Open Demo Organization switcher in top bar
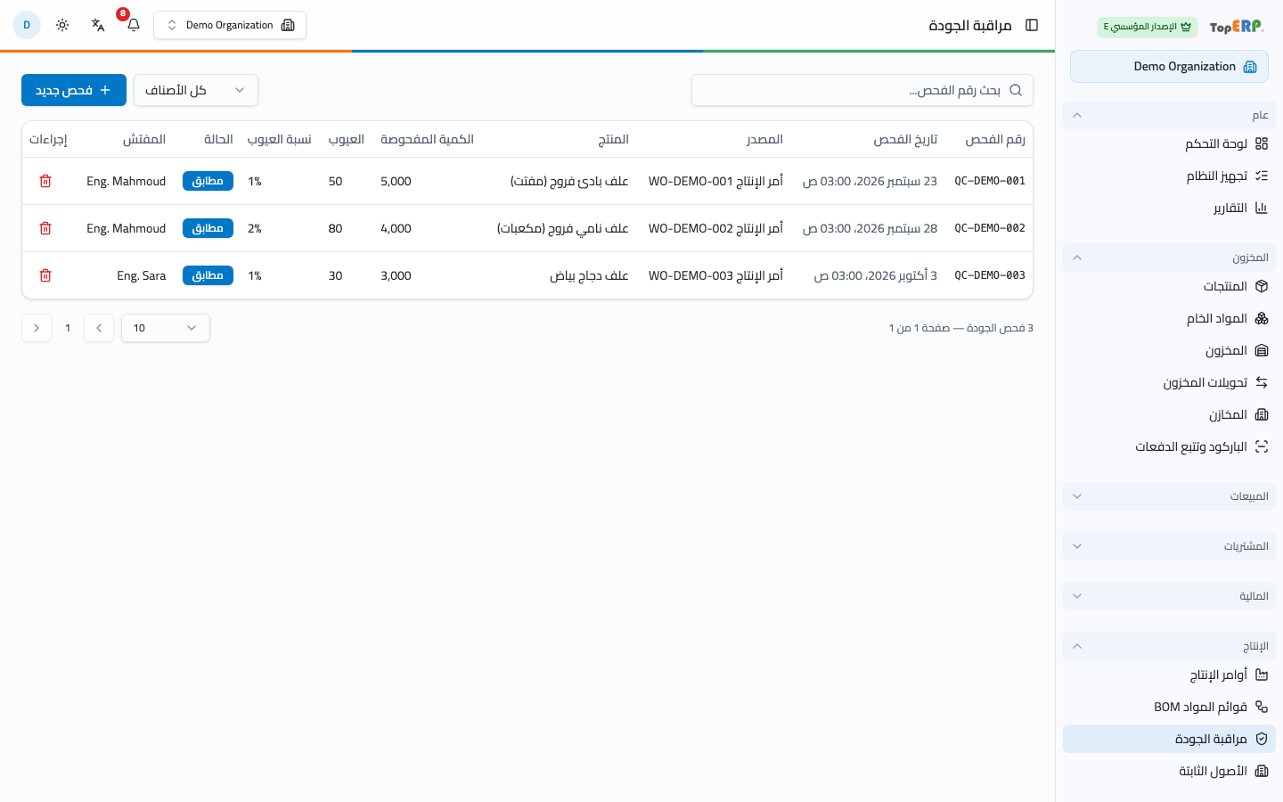The image size is (1283, 802). pos(230,25)
